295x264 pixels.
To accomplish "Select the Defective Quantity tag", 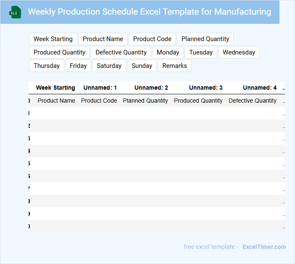I will (121, 52).
